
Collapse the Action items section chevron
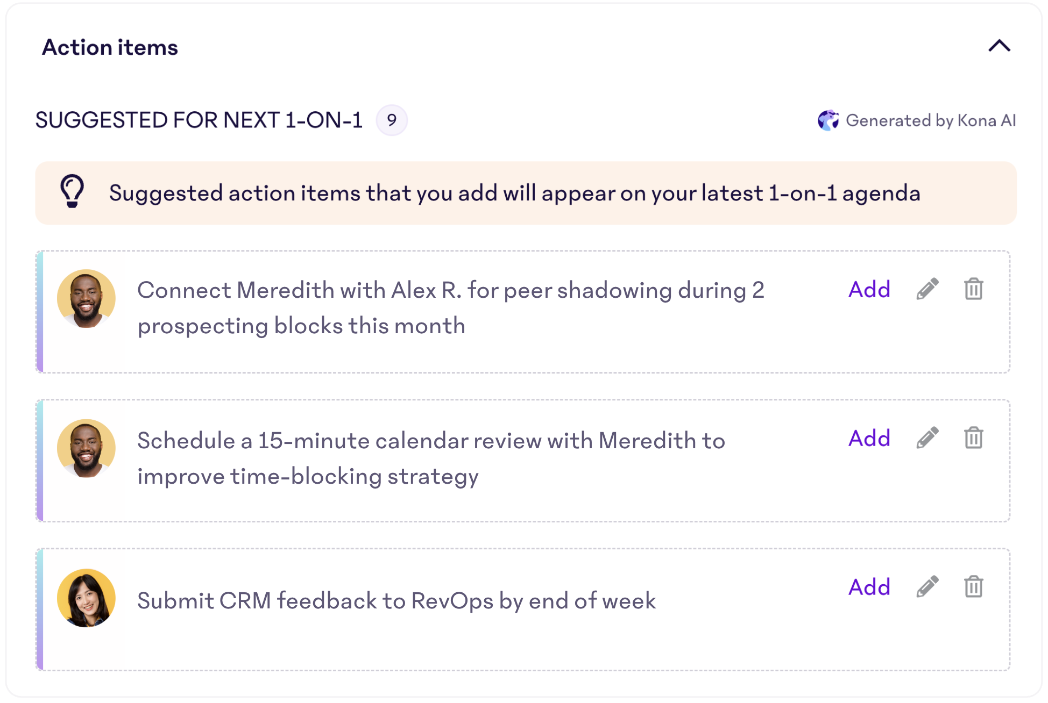pyautogui.click(x=999, y=46)
